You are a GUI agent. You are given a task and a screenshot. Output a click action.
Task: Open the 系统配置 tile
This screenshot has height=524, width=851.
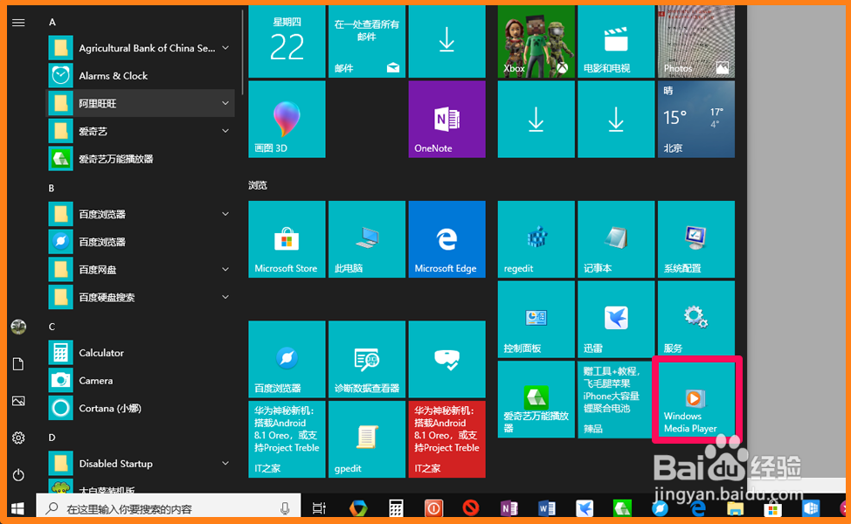click(695, 239)
